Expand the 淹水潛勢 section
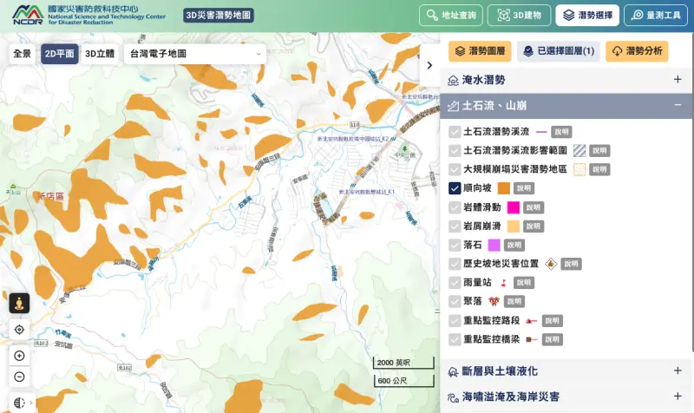Viewport: 694px width, 413px height. 678,80
